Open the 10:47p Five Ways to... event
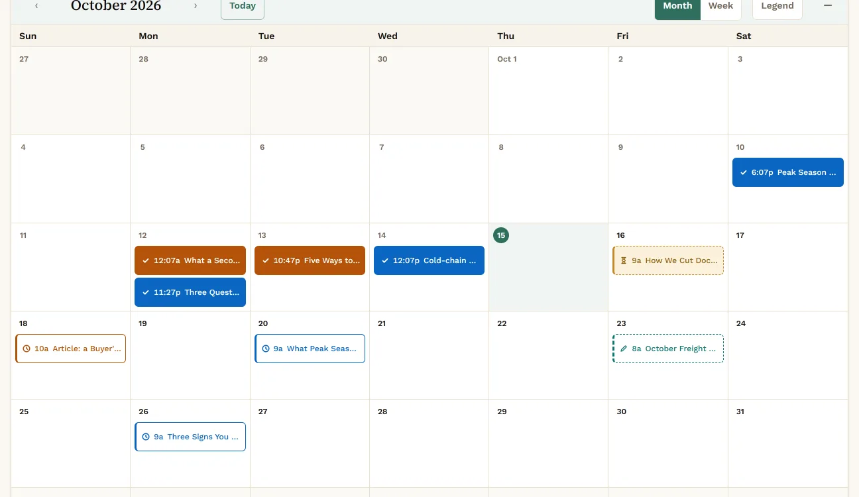 pos(310,260)
